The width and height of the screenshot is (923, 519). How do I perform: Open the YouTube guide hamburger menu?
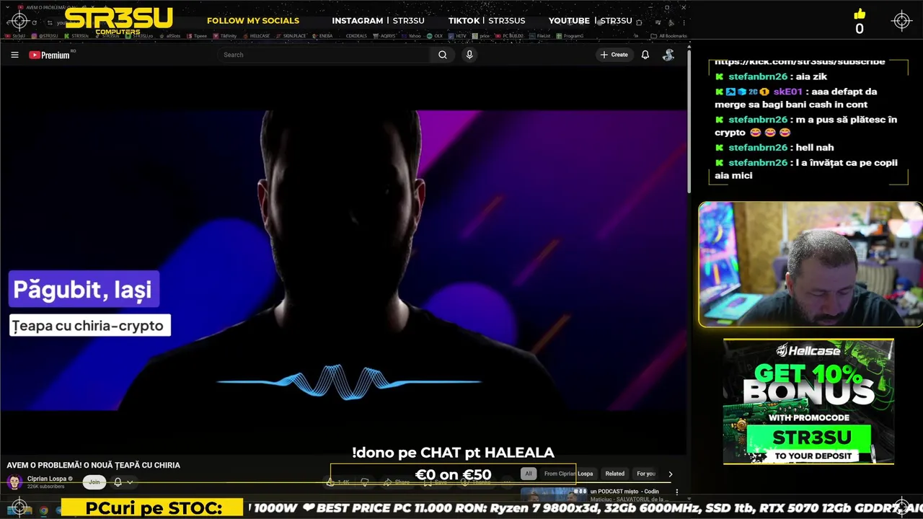coord(14,55)
